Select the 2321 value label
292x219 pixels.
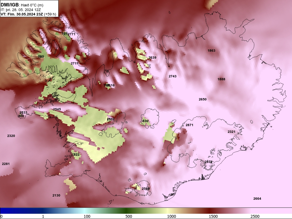pyautogui.click(x=232, y=132)
